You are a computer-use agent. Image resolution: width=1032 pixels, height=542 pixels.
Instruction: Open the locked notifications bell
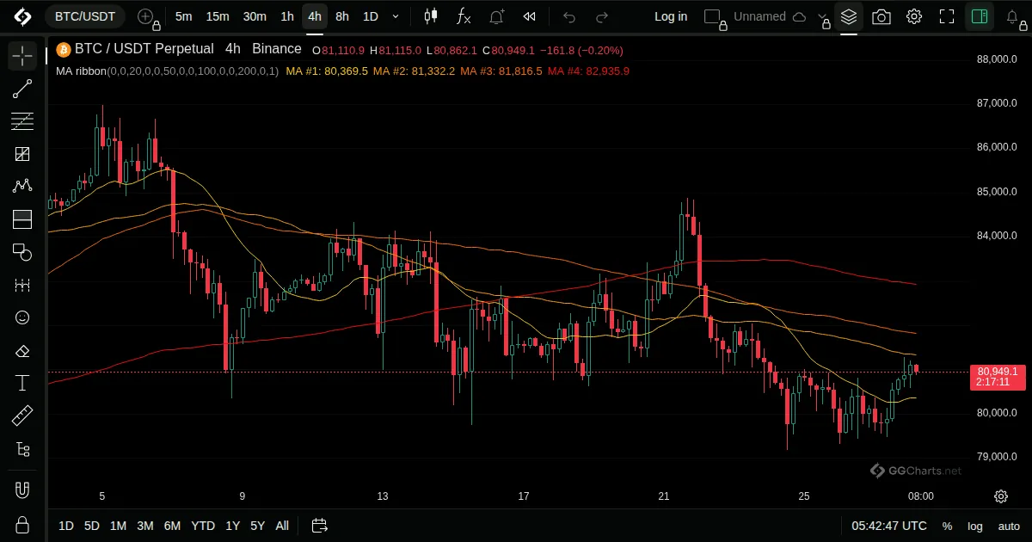point(1013,16)
